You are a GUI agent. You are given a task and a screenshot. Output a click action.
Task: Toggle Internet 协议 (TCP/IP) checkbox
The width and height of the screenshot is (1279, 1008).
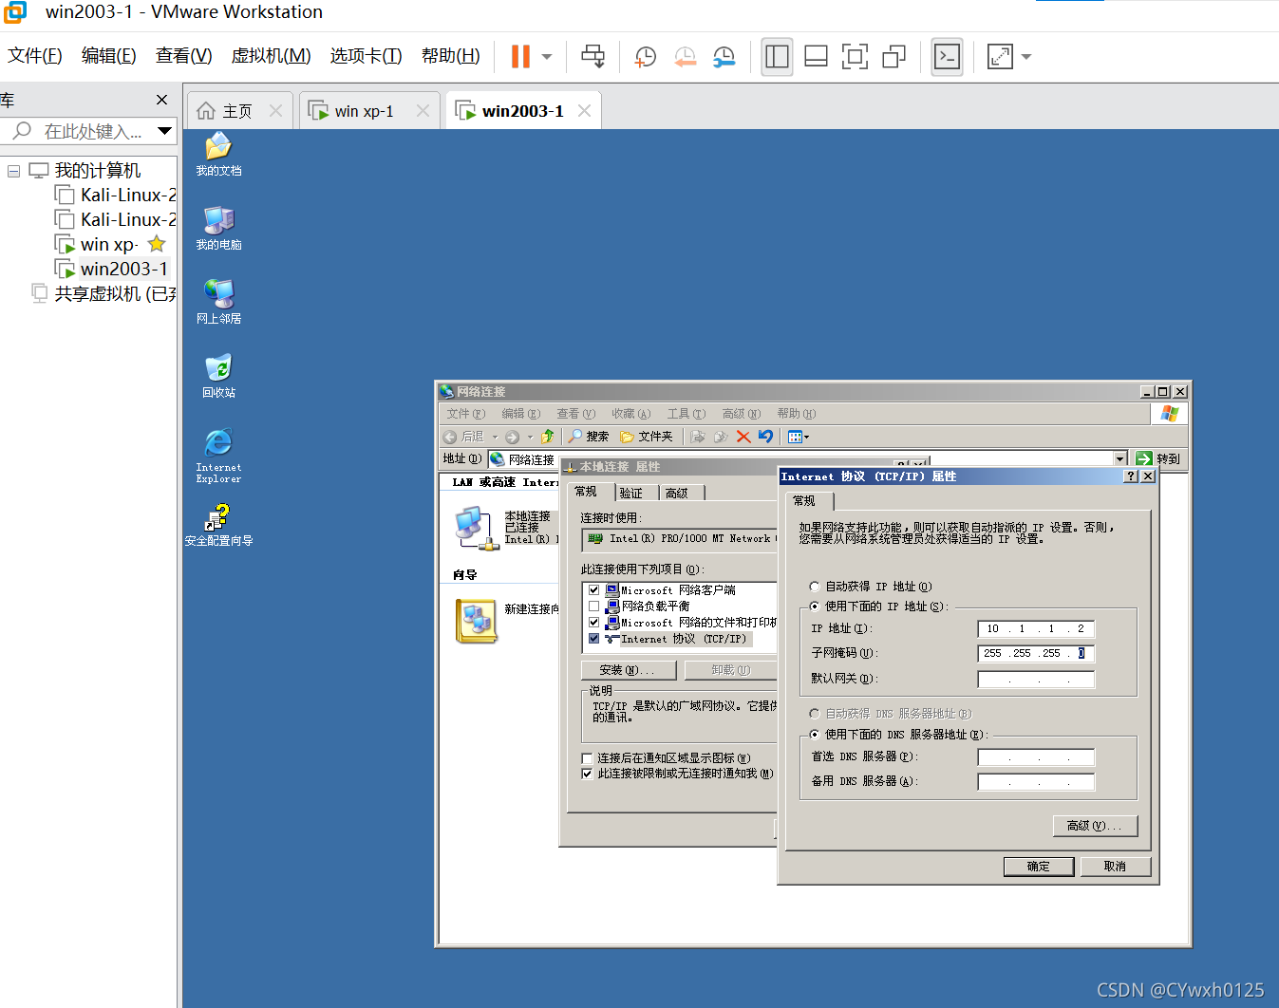(593, 639)
